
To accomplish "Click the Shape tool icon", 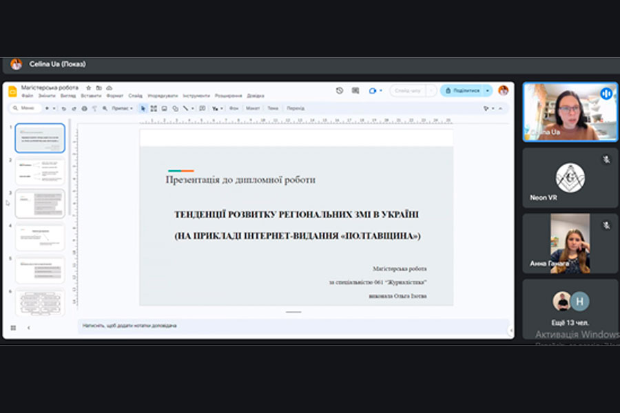I will click(175, 108).
